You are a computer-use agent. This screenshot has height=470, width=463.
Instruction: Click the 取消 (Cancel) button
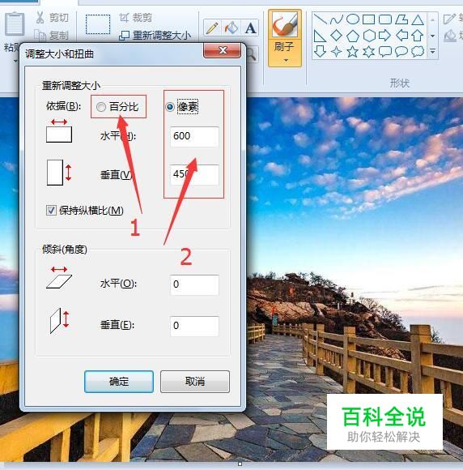[x=195, y=382]
